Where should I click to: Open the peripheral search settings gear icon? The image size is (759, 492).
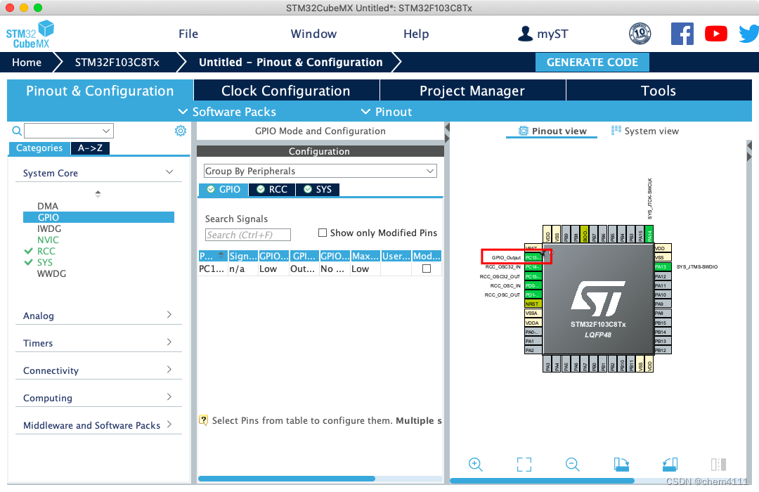(x=181, y=131)
